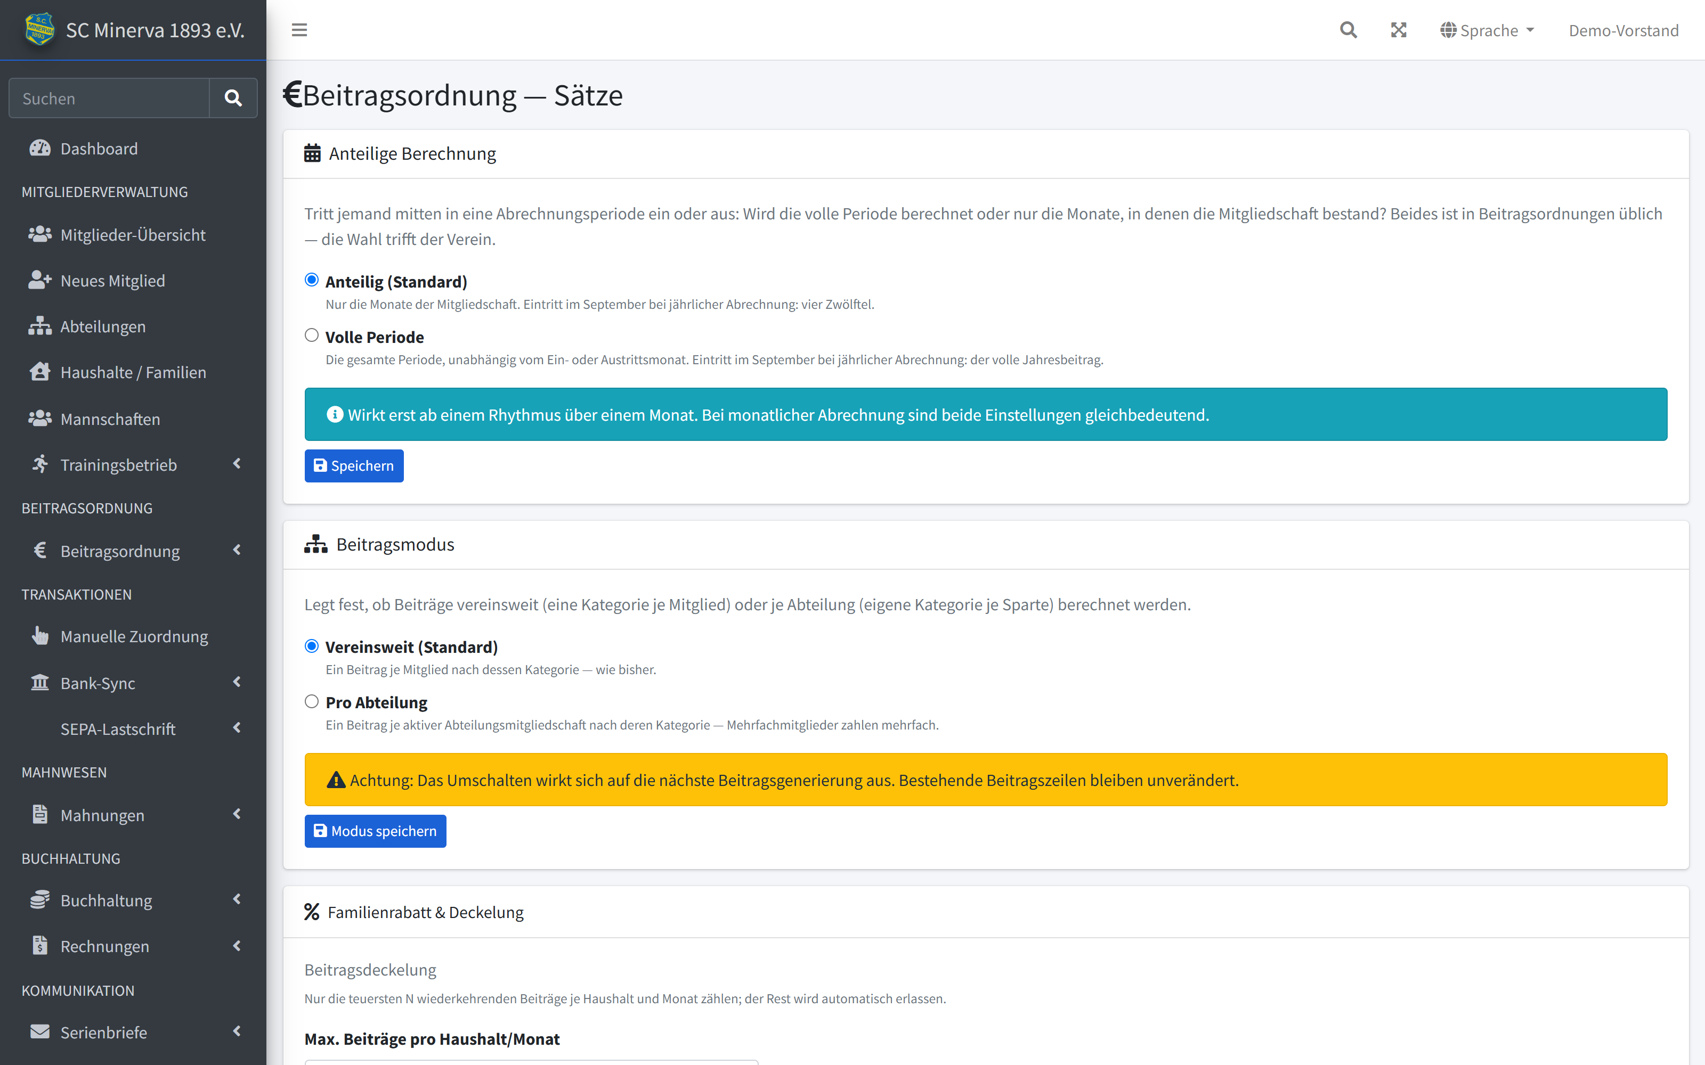Click the warning triangle in yellow alert
This screenshot has width=1705, height=1065.
(x=336, y=780)
